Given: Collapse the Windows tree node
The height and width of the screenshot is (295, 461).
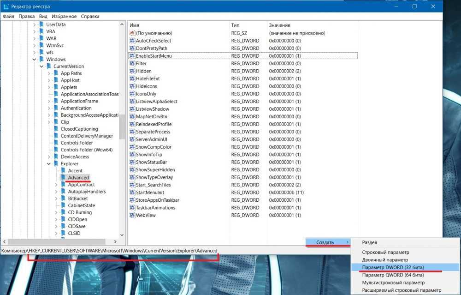Looking at the screenshot, I should (35, 60).
